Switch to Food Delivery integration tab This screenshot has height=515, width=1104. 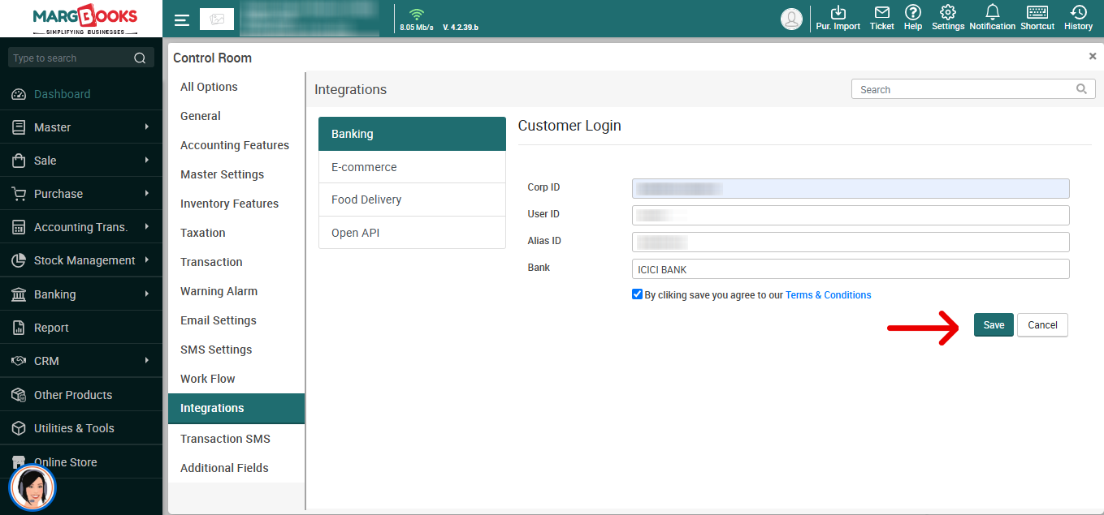pos(412,200)
